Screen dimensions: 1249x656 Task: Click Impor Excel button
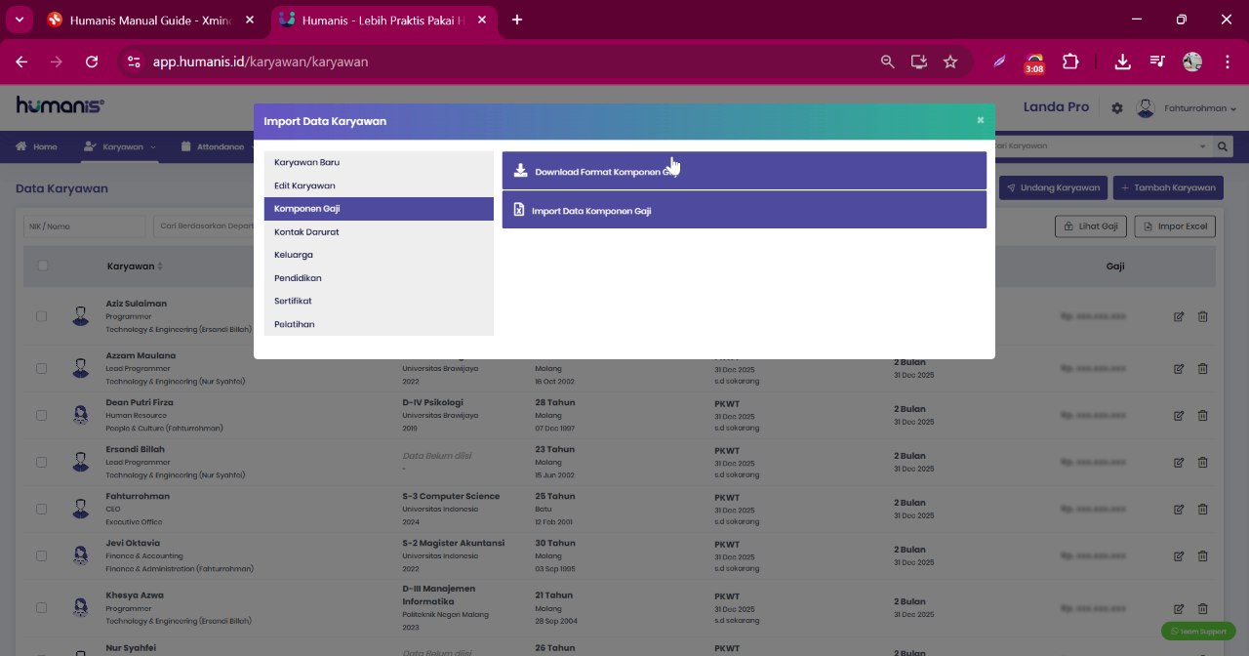click(1175, 226)
